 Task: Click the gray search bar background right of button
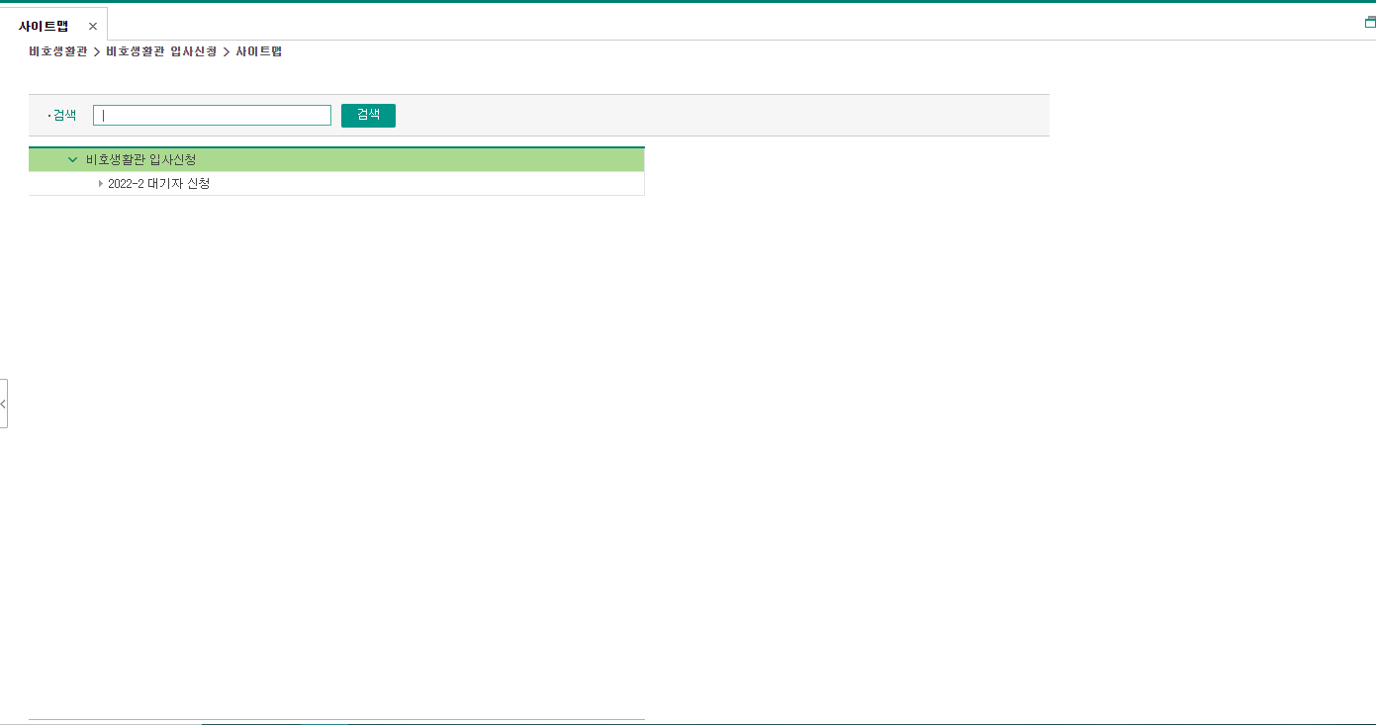pyautogui.click(x=722, y=116)
